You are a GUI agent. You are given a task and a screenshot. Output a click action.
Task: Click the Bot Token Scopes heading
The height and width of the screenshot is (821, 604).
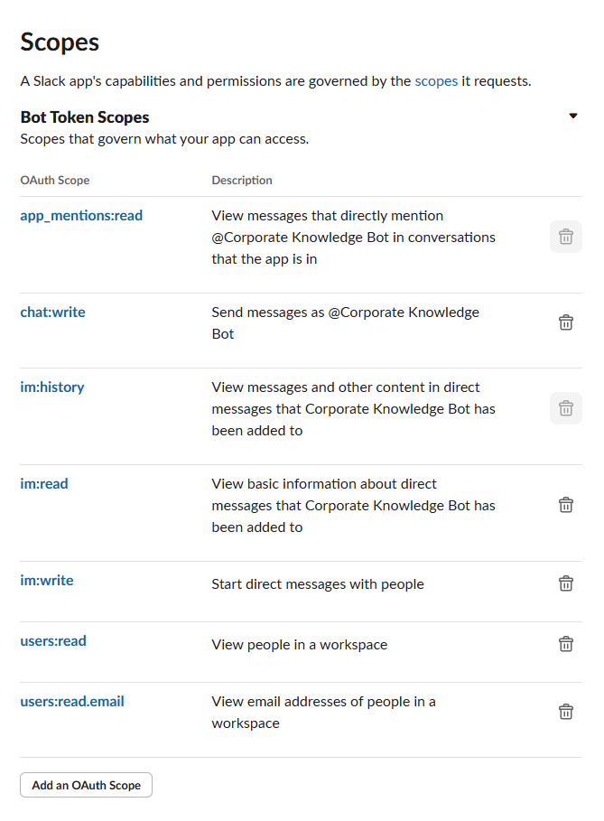click(85, 117)
